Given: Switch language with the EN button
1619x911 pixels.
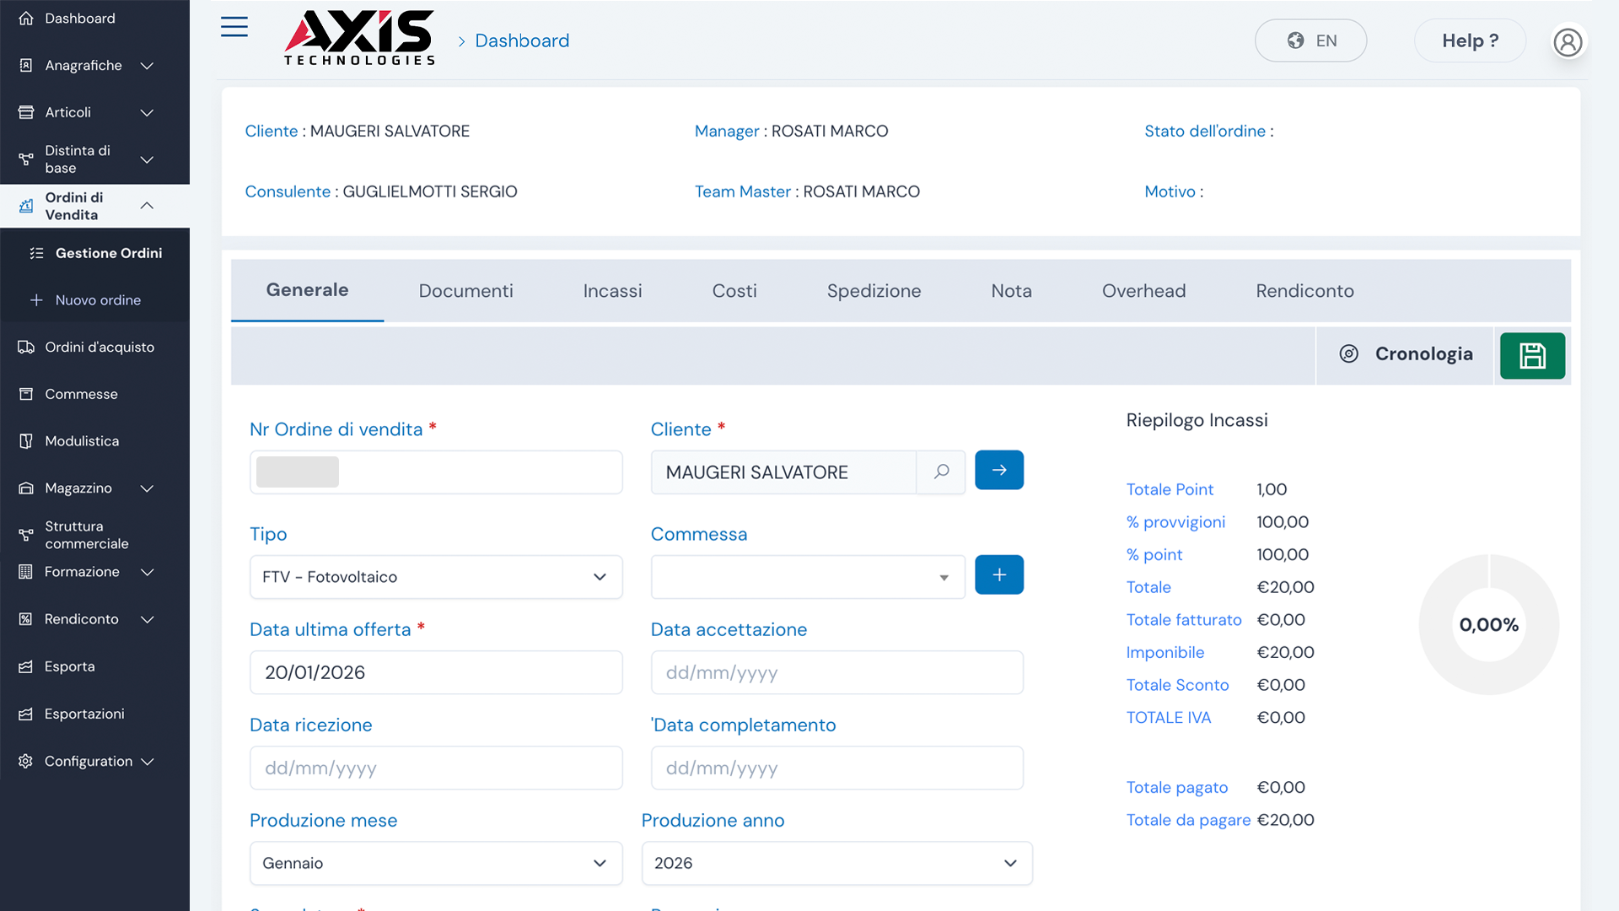Looking at the screenshot, I should point(1310,40).
